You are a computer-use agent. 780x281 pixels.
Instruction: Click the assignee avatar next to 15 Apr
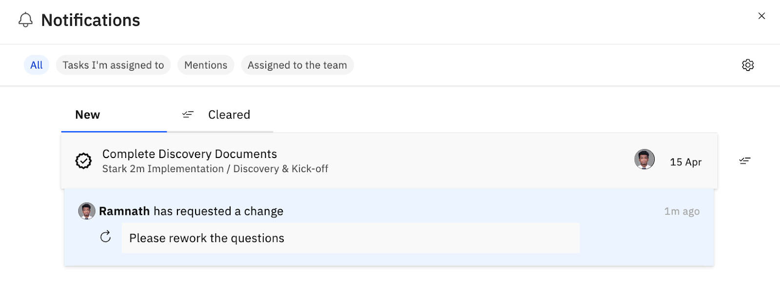coord(644,159)
